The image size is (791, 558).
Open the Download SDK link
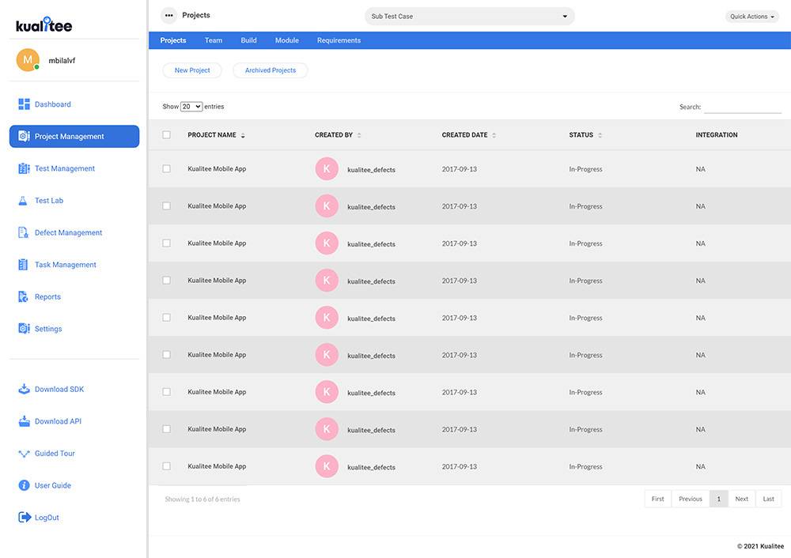tap(59, 389)
